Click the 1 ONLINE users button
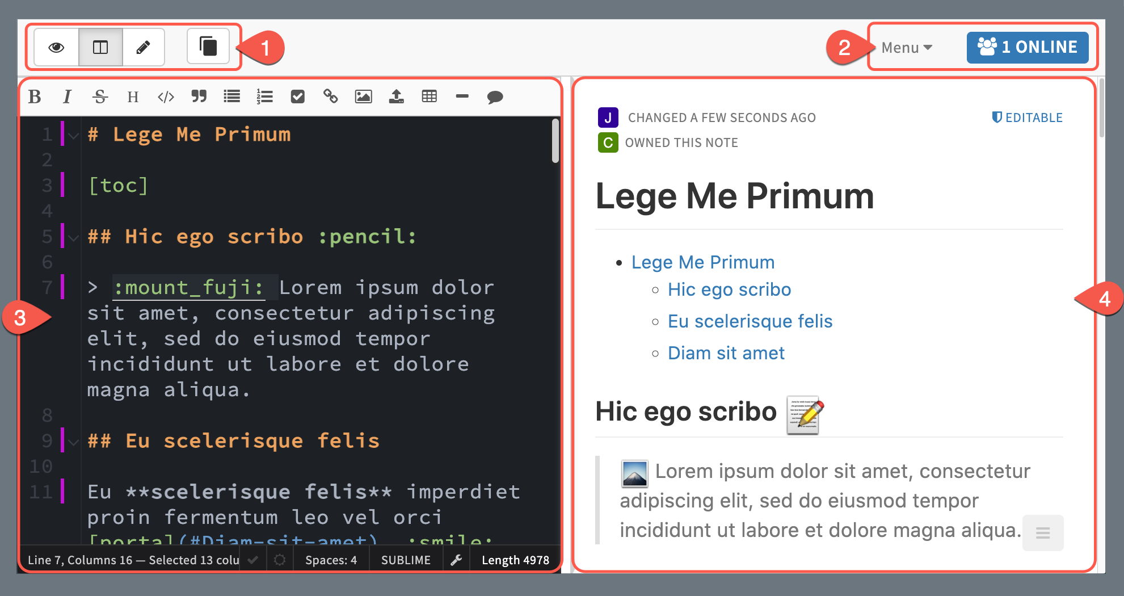This screenshot has width=1124, height=596. pyautogui.click(x=1028, y=47)
